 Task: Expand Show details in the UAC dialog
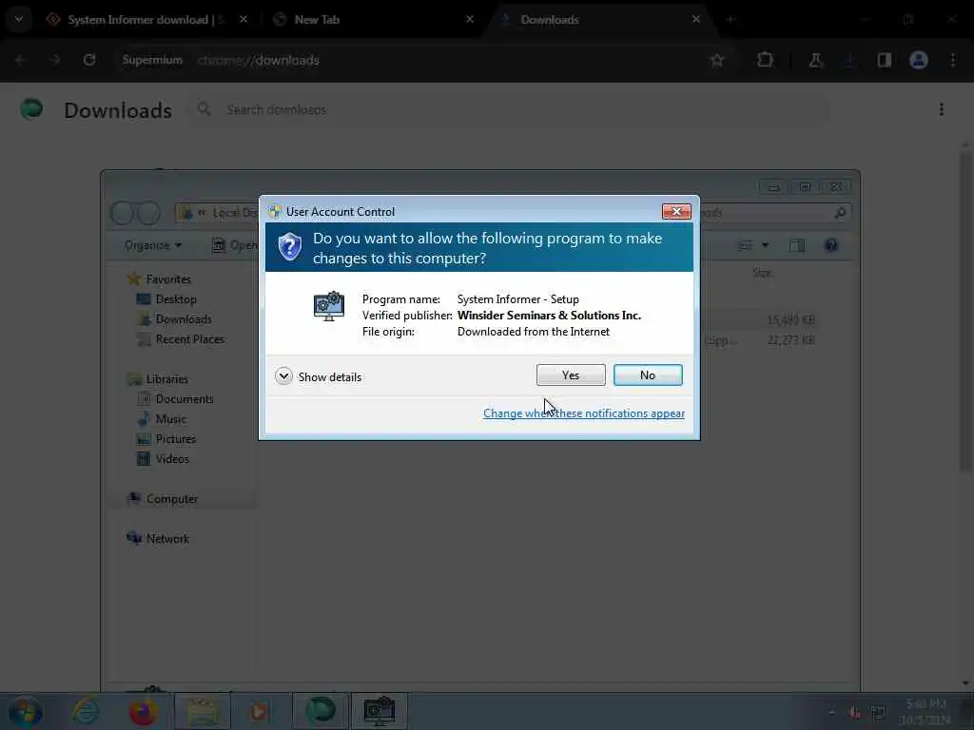pos(318,376)
